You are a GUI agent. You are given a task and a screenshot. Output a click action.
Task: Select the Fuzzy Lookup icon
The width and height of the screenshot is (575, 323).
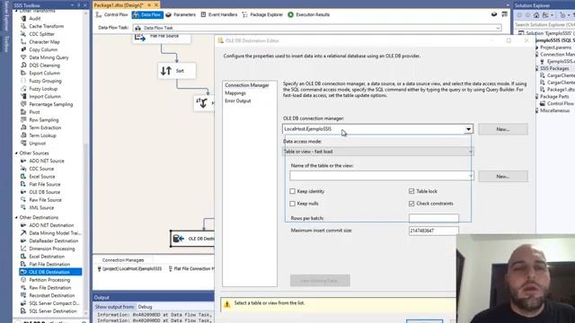(x=23, y=89)
